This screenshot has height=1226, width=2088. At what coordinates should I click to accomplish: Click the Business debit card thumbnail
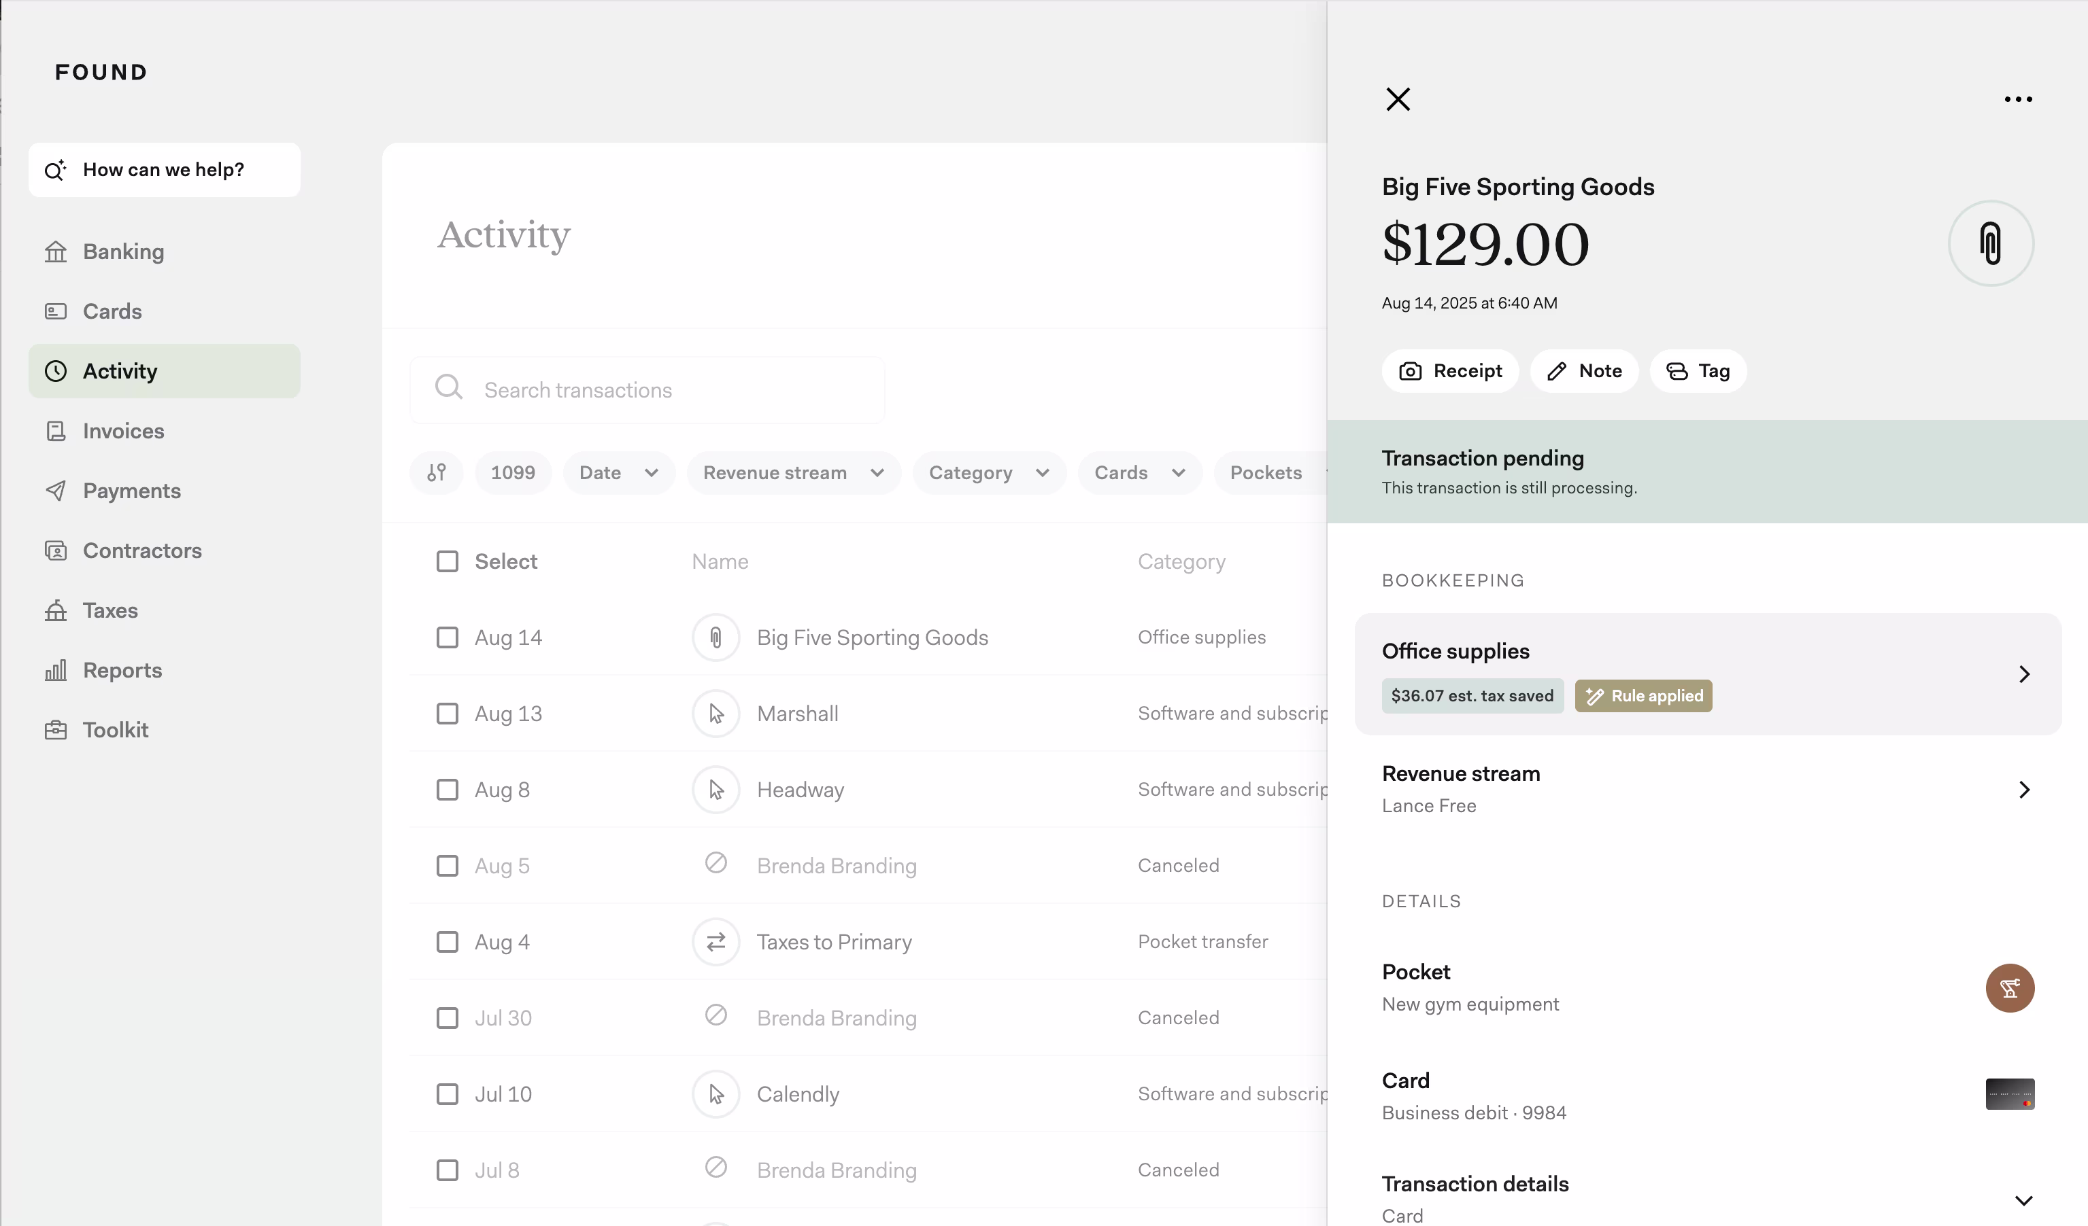(2009, 1094)
